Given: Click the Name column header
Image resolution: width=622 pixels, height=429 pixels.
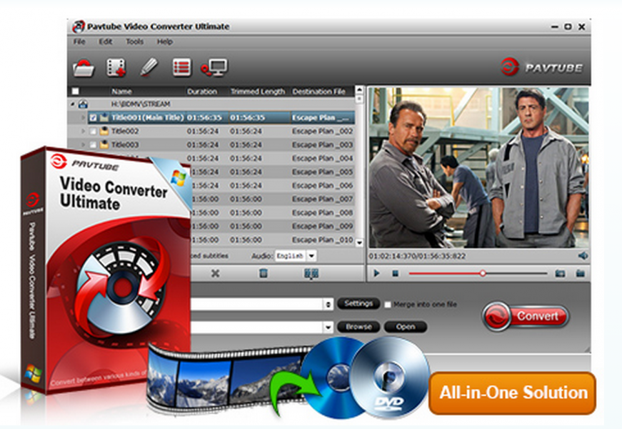Looking at the screenshot, I should click(x=121, y=92).
